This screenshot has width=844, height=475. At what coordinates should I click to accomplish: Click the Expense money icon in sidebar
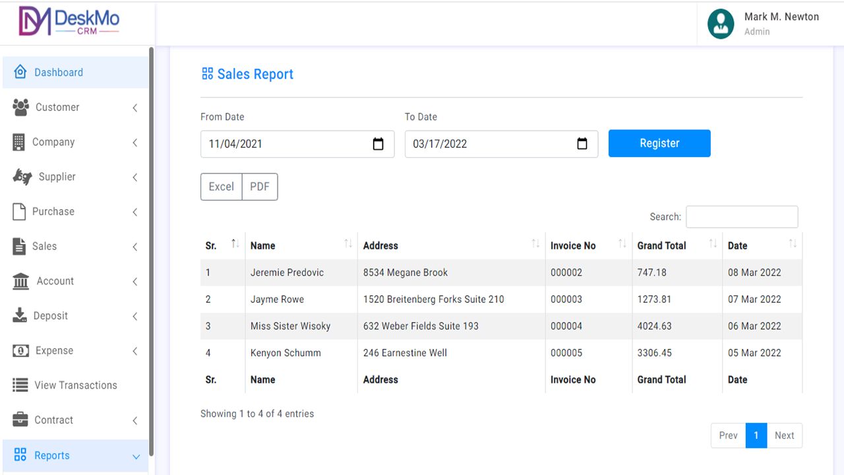pos(20,351)
